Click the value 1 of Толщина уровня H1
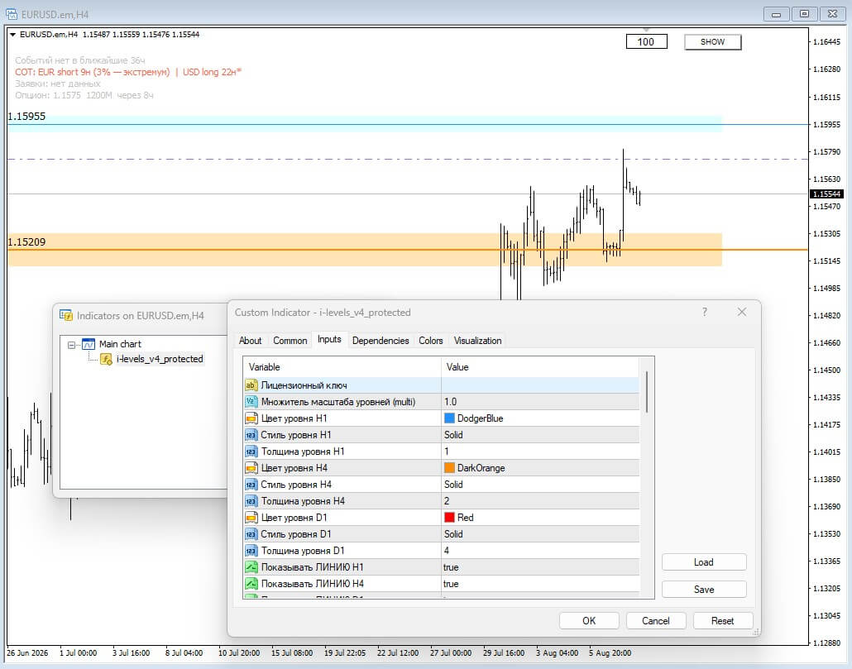Viewport: 852px width, 669px height. click(540, 452)
